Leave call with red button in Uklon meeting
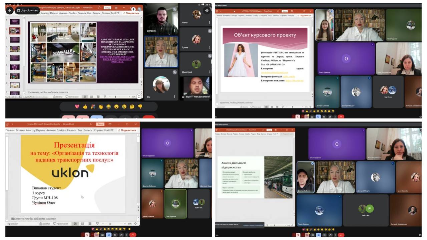The width and height of the screenshot is (427, 240). [x=132, y=235]
